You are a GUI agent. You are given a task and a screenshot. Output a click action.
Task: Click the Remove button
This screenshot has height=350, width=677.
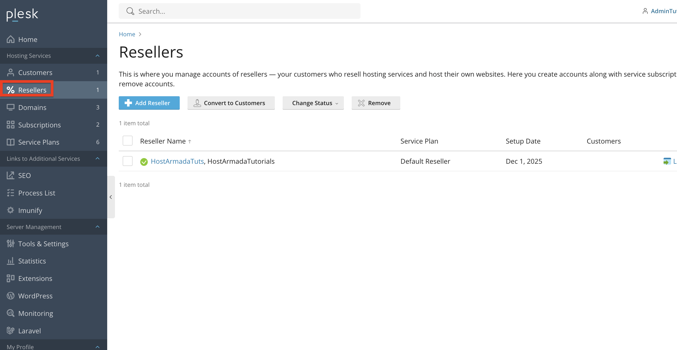point(376,103)
